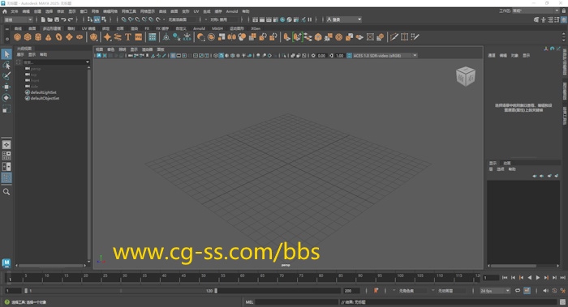Open the ACES 1.0 SDR-video view transform dropdown
The height and width of the screenshot is (307, 568).
coord(385,56)
